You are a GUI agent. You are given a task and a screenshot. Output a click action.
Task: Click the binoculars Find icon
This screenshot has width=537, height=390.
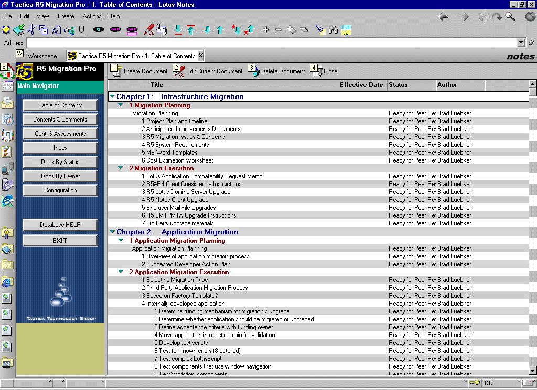pos(333,30)
